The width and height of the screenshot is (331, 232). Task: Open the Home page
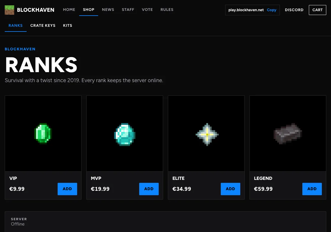pos(69,10)
